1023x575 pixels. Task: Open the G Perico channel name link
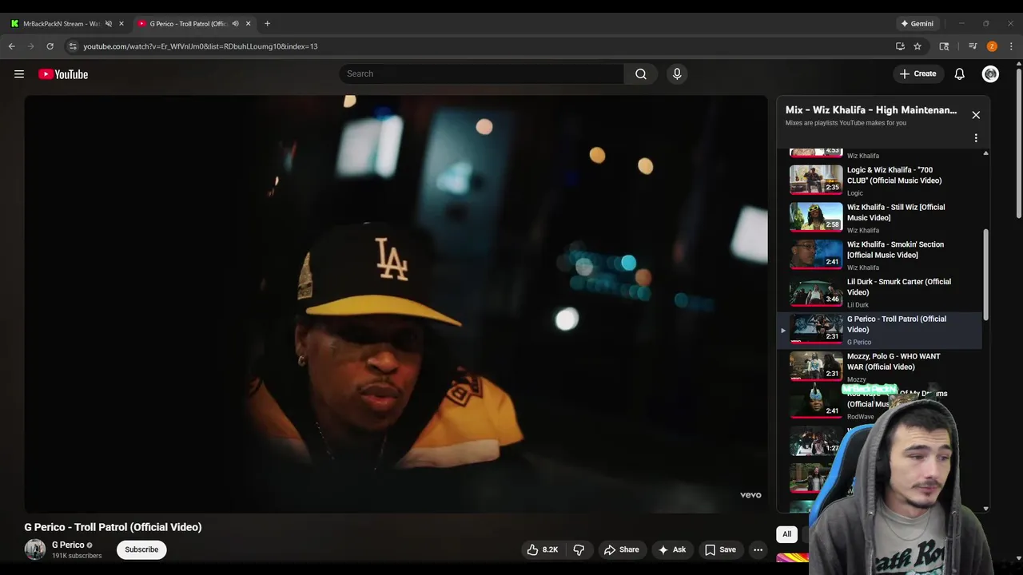click(x=68, y=545)
